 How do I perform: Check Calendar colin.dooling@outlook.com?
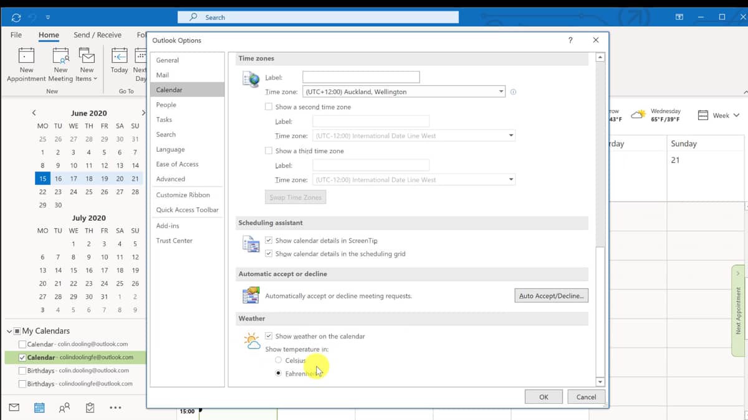click(x=22, y=344)
